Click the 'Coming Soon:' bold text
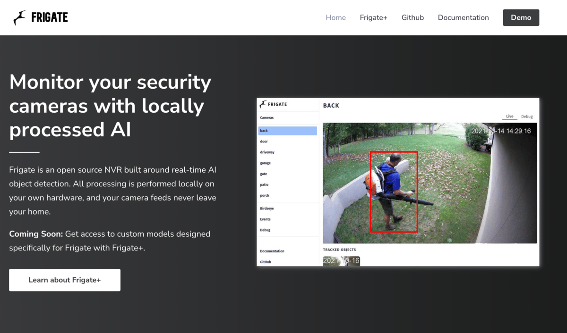The height and width of the screenshot is (333, 567). click(36, 234)
